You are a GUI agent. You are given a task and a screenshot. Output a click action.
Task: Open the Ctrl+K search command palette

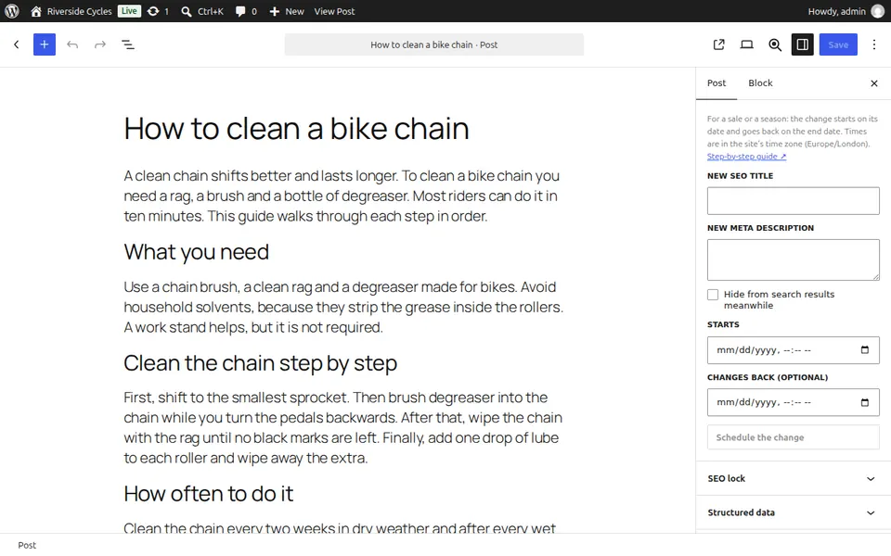(202, 11)
